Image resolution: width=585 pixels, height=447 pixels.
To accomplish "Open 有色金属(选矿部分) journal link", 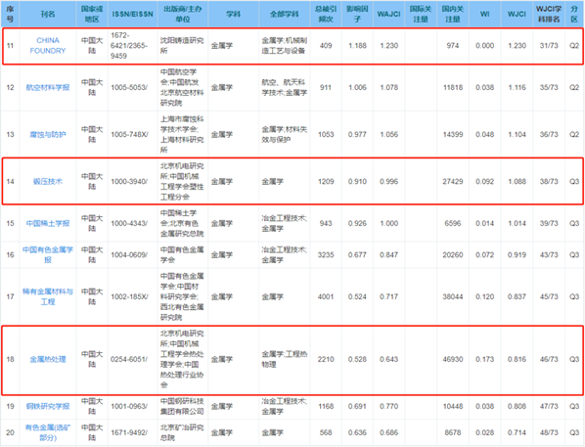I will click(x=48, y=432).
